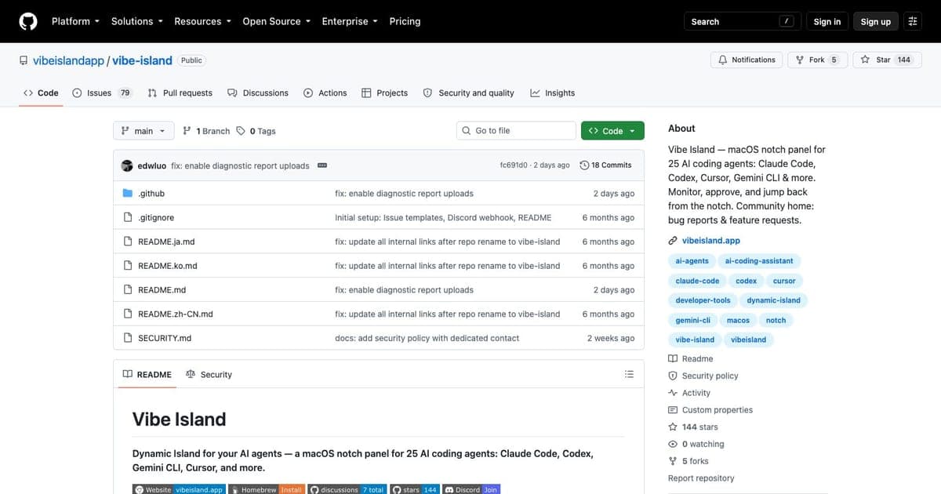Open appearance settings icon in header
The width and height of the screenshot is (941, 494).
pos(913,21)
